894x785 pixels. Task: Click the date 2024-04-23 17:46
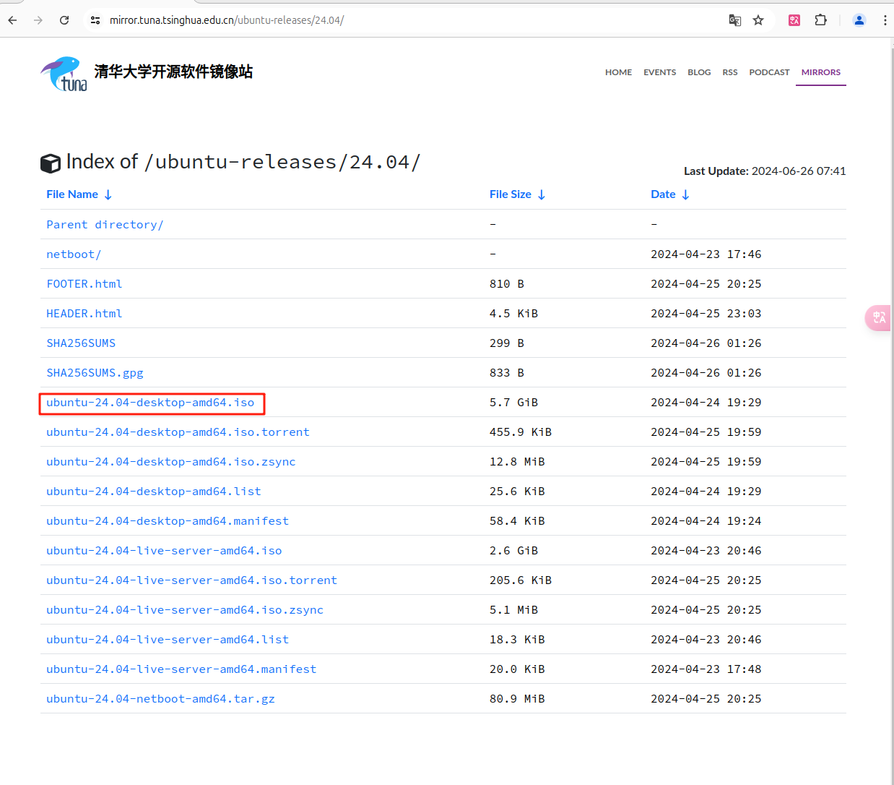[x=706, y=254]
